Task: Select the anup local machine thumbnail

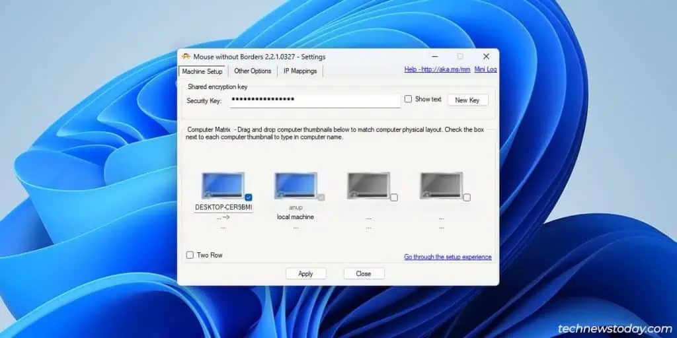Action: coord(296,186)
